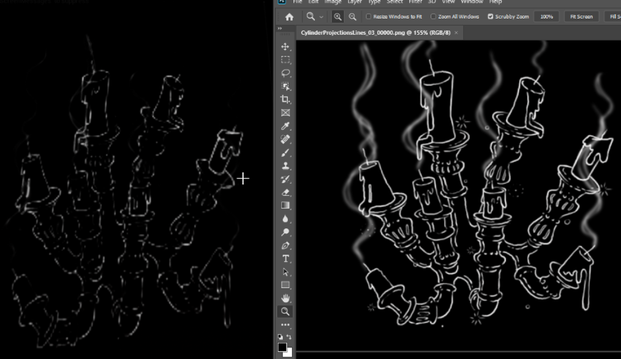Open the Help menu
Image resolution: width=621 pixels, height=359 pixels.
(495, 2)
